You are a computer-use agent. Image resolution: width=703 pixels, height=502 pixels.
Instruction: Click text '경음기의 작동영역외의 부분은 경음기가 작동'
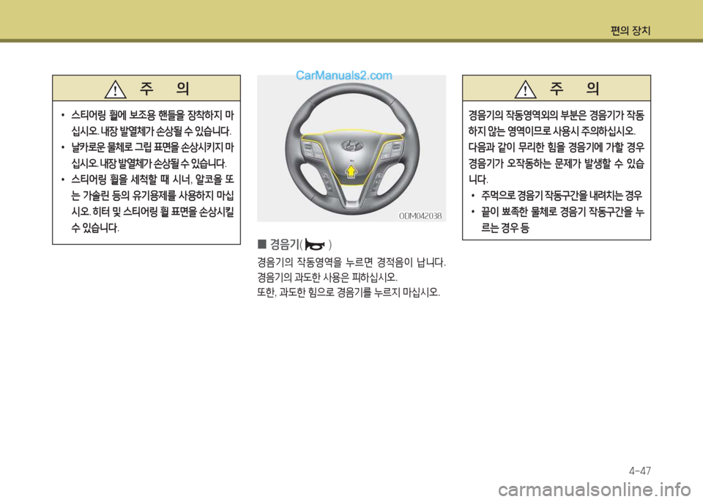pos(557,116)
